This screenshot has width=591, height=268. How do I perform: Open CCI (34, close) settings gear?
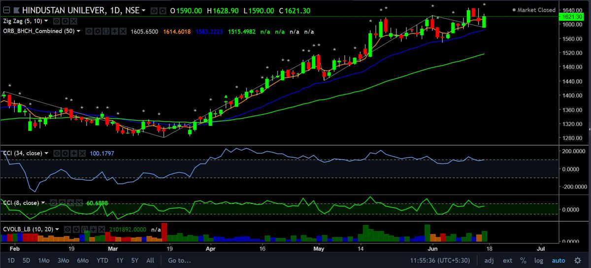[65, 154]
